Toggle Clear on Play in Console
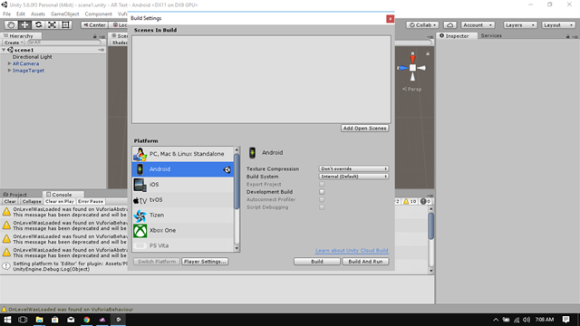 tap(60, 201)
